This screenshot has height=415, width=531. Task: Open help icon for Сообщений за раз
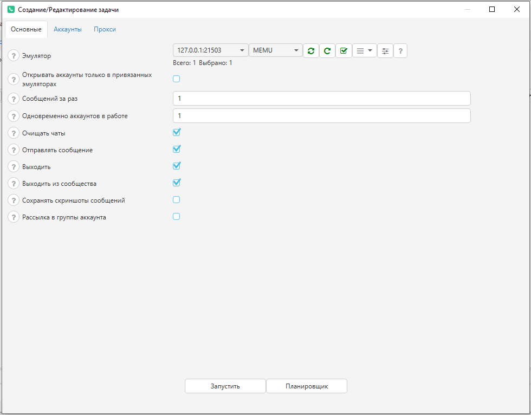pos(14,99)
